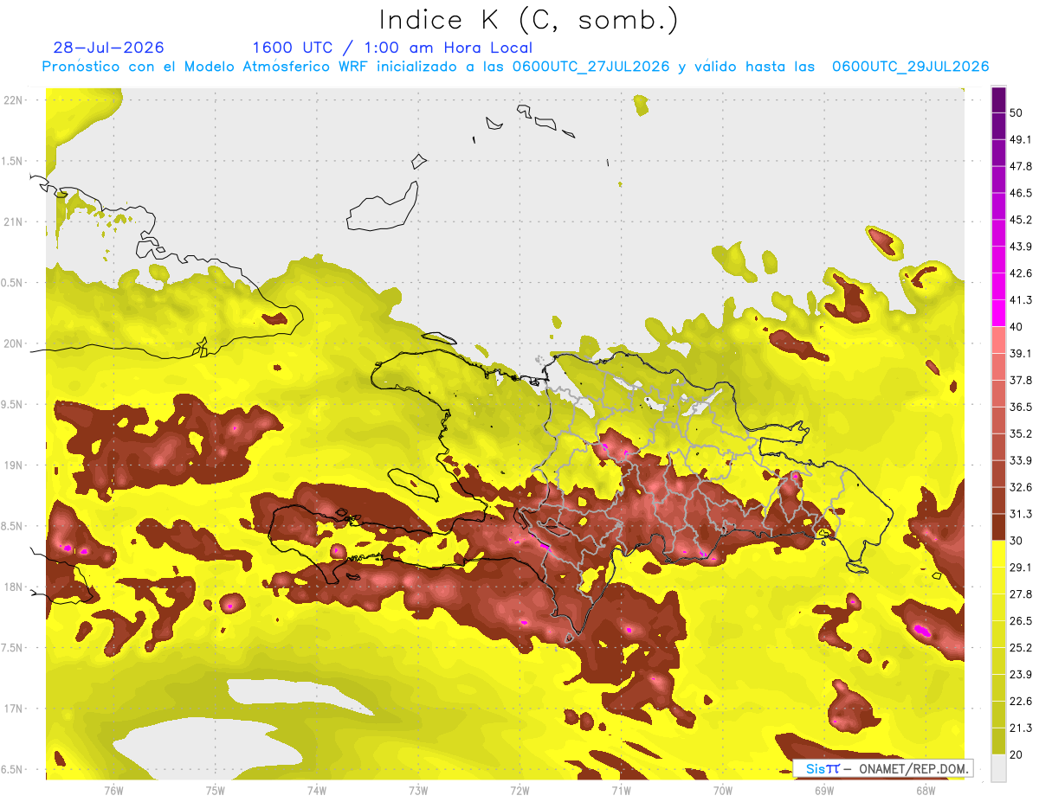
Task: Pick the dark purple top swatch of color scale
Action: pos(998,100)
